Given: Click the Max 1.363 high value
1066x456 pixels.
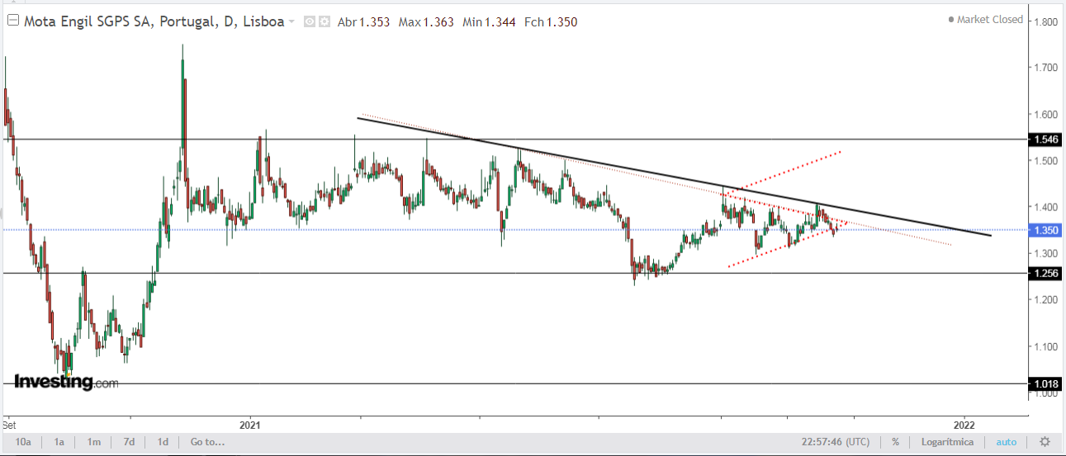Looking at the screenshot, I should (x=426, y=22).
